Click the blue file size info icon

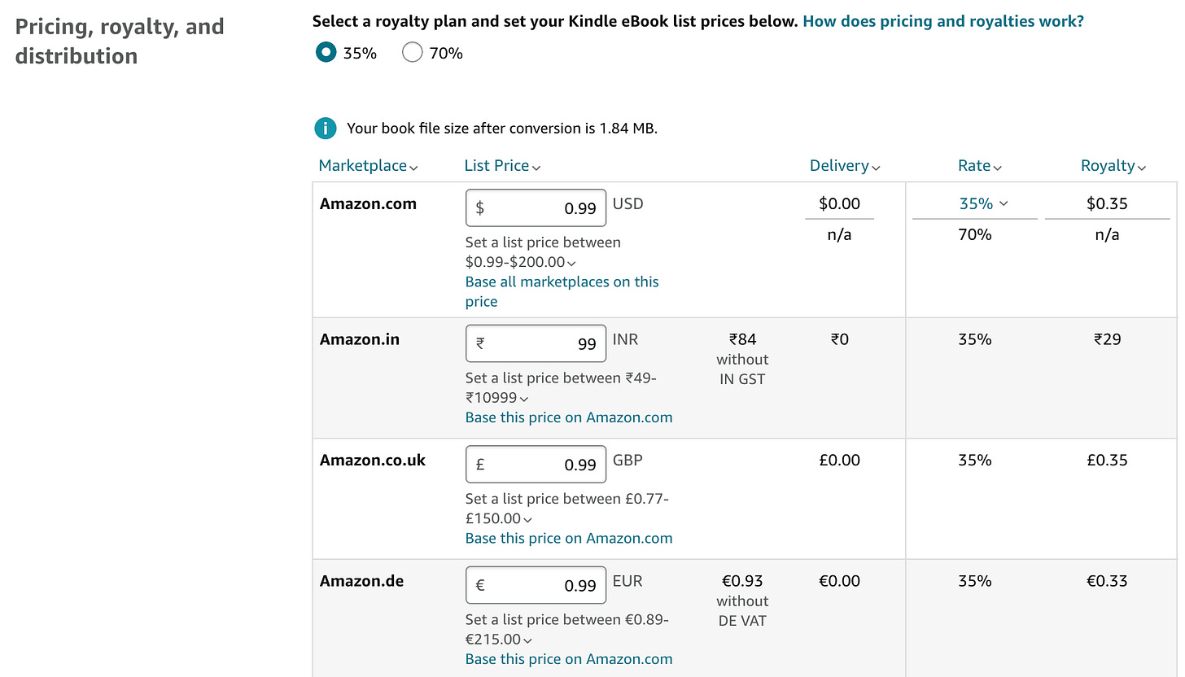(325, 128)
